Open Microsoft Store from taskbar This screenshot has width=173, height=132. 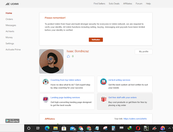(64, 128)
